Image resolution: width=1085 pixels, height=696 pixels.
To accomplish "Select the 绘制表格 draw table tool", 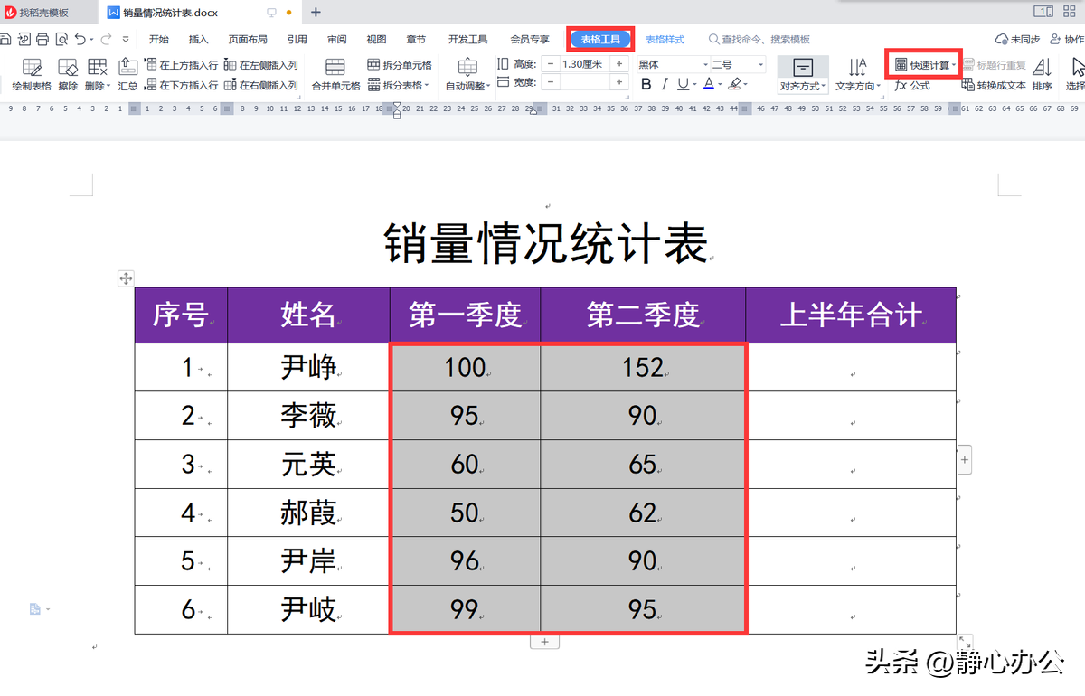I will [x=32, y=75].
